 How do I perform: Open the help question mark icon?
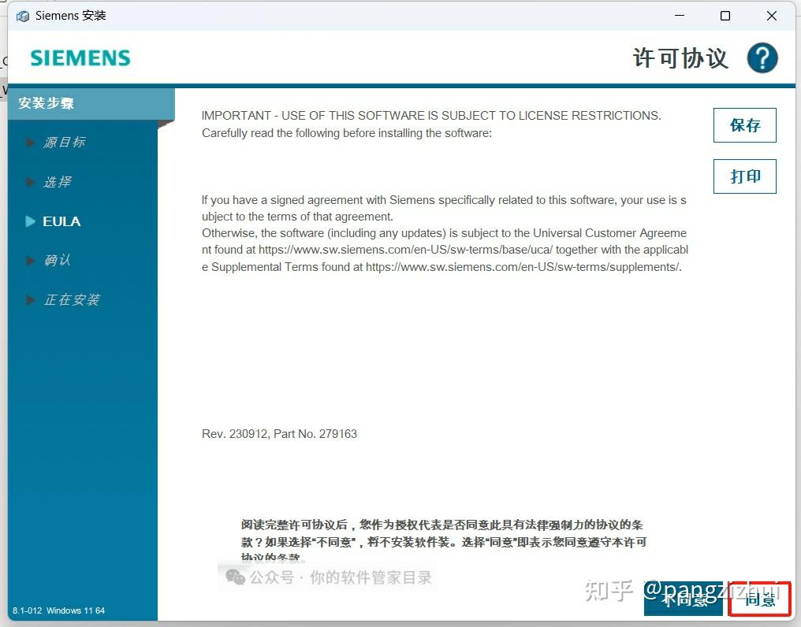(762, 58)
